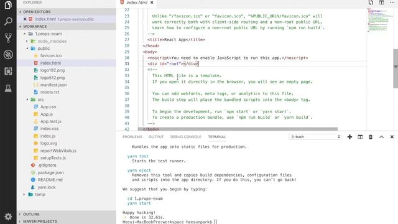Image resolution: width=398 pixels, height=224 pixels.
Task: Open the Manage settings gear
Action: tap(8, 217)
